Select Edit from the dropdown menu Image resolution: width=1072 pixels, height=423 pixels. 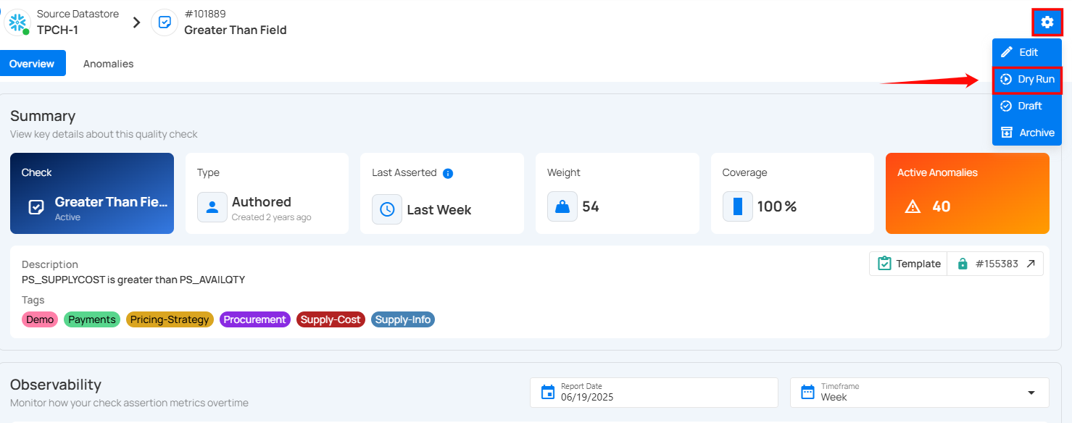[x=1026, y=52]
